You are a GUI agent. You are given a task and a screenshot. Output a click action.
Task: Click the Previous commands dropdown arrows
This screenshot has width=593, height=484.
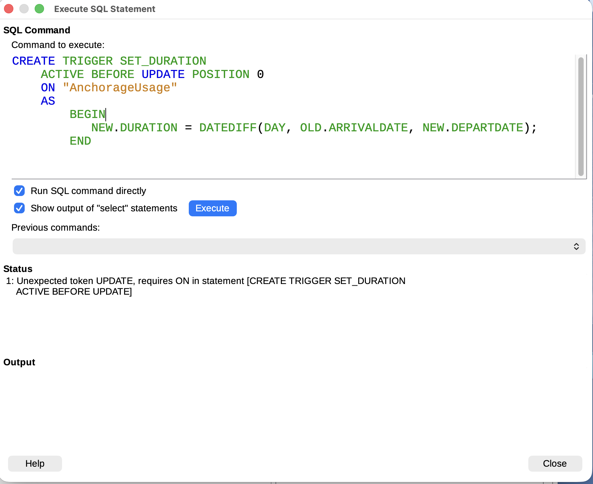(576, 246)
